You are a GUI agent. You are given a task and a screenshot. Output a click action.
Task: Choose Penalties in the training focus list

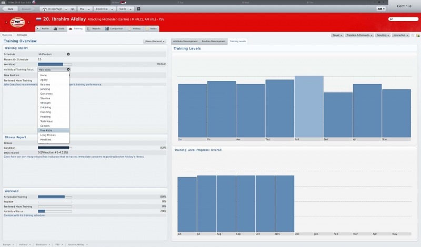45,140
